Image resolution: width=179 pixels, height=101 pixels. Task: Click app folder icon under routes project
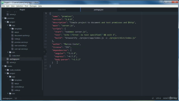pos(10,77)
